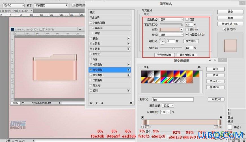Move effect up with the up arrow

(x=97, y=103)
